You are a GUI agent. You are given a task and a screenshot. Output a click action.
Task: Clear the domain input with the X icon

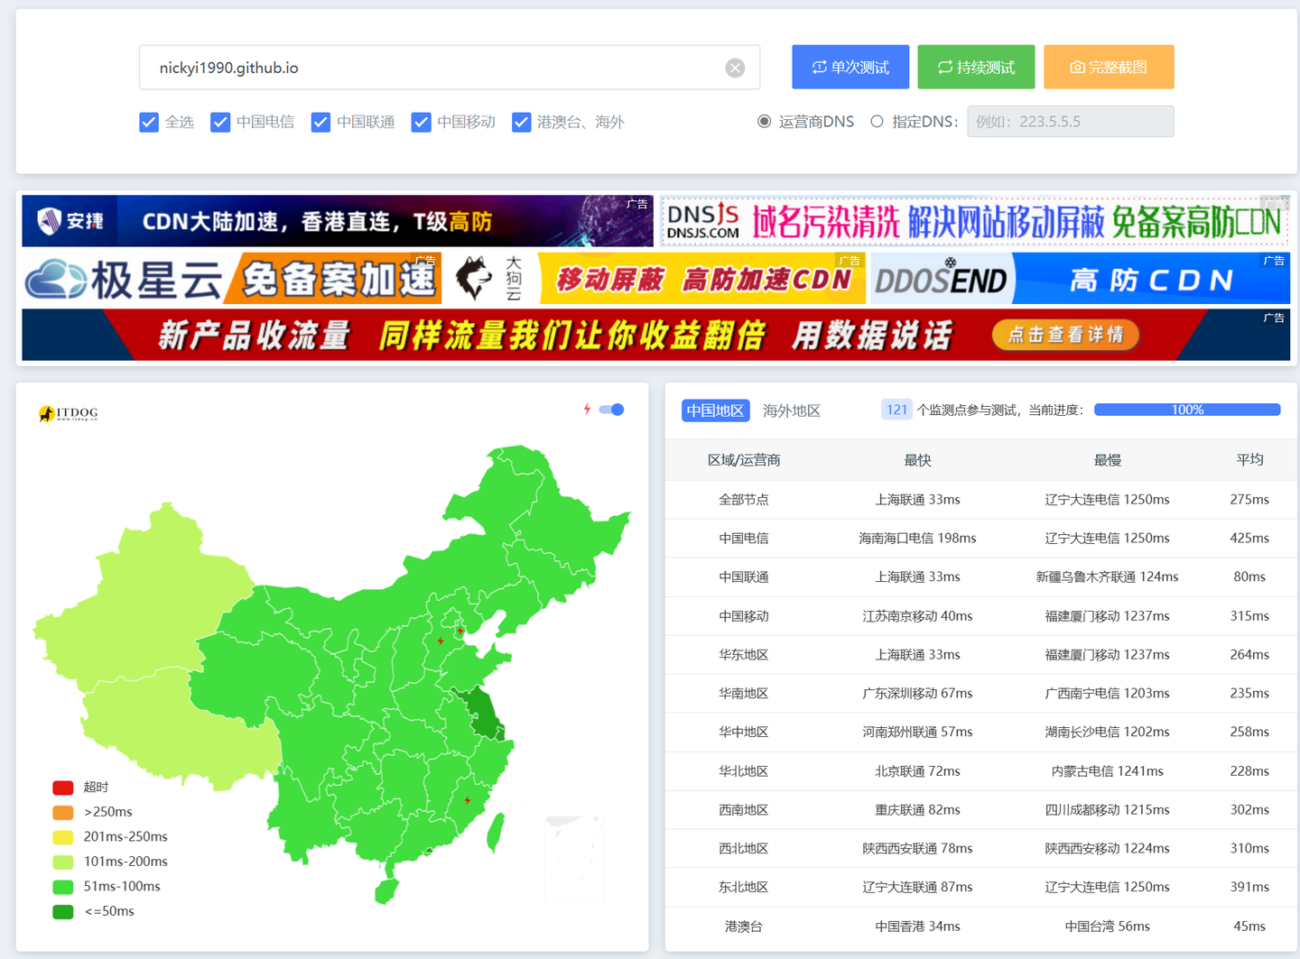click(736, 68)
